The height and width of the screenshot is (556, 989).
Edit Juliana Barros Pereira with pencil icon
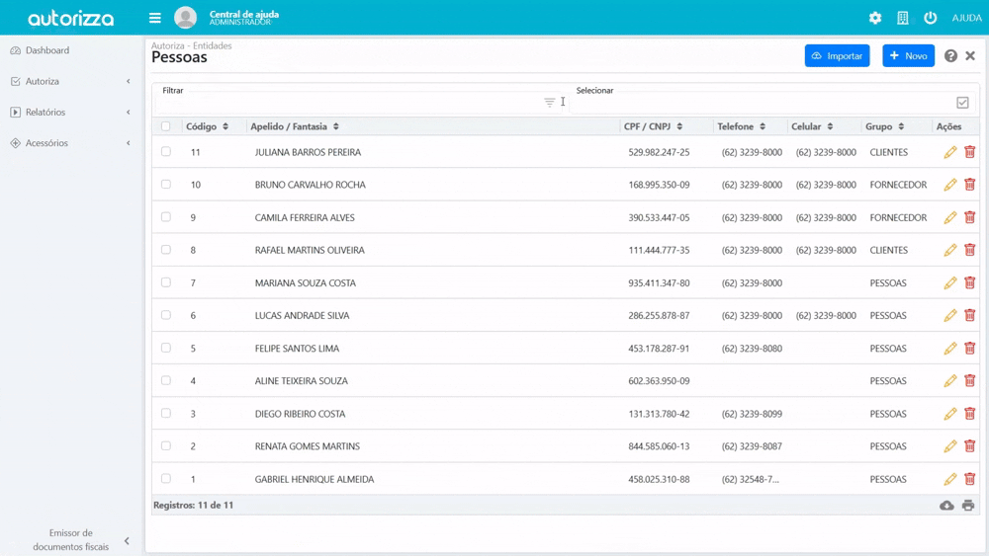tap(950, 152)
